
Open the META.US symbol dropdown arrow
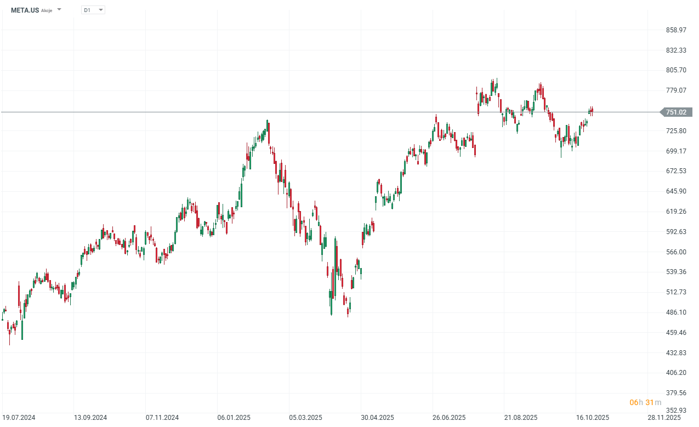pyautogui.click(x=59, y=10)
